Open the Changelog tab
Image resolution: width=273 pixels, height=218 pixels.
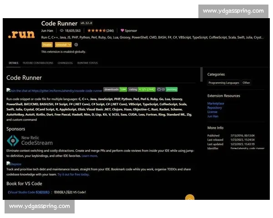[65, 63]
